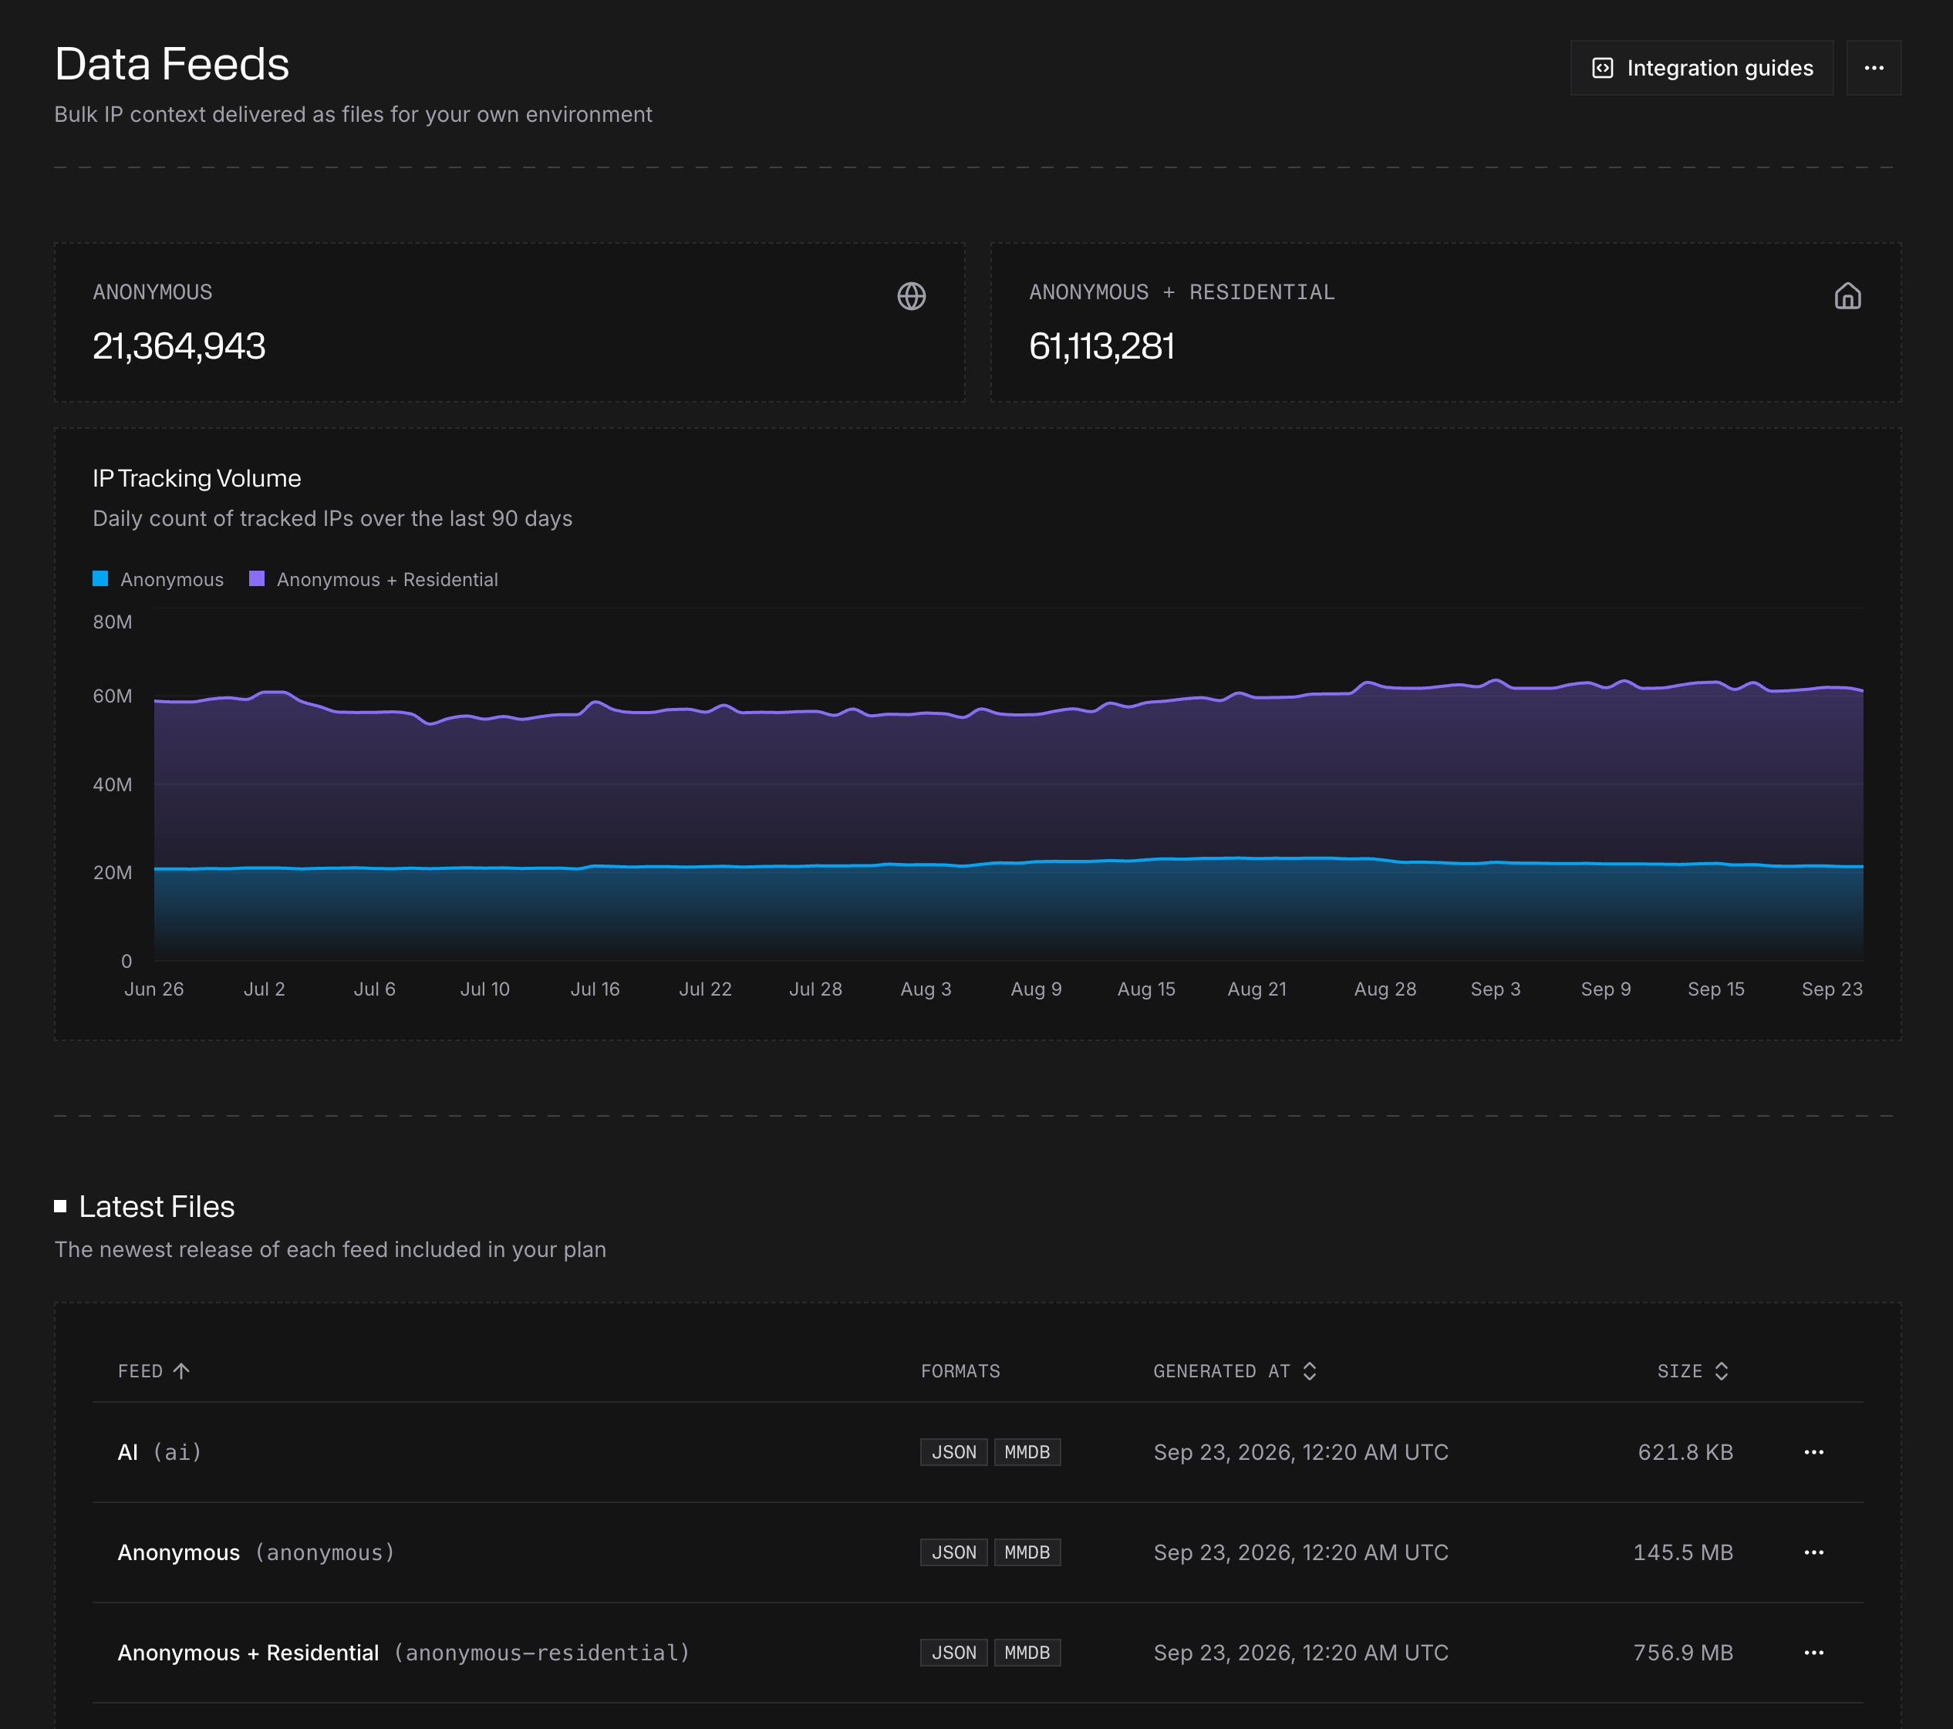Click the Aug 28 label on chart axis

(x=1385, y=989)
